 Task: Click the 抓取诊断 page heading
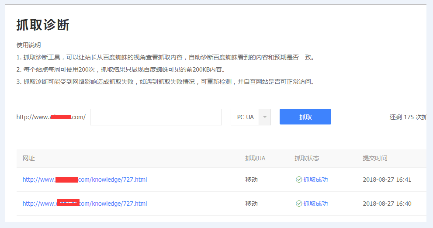pos(43,25)
